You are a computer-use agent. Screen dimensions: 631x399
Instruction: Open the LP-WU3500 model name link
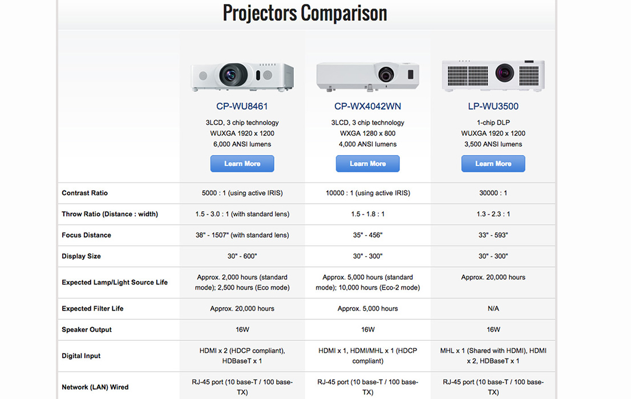coord(494,106)
